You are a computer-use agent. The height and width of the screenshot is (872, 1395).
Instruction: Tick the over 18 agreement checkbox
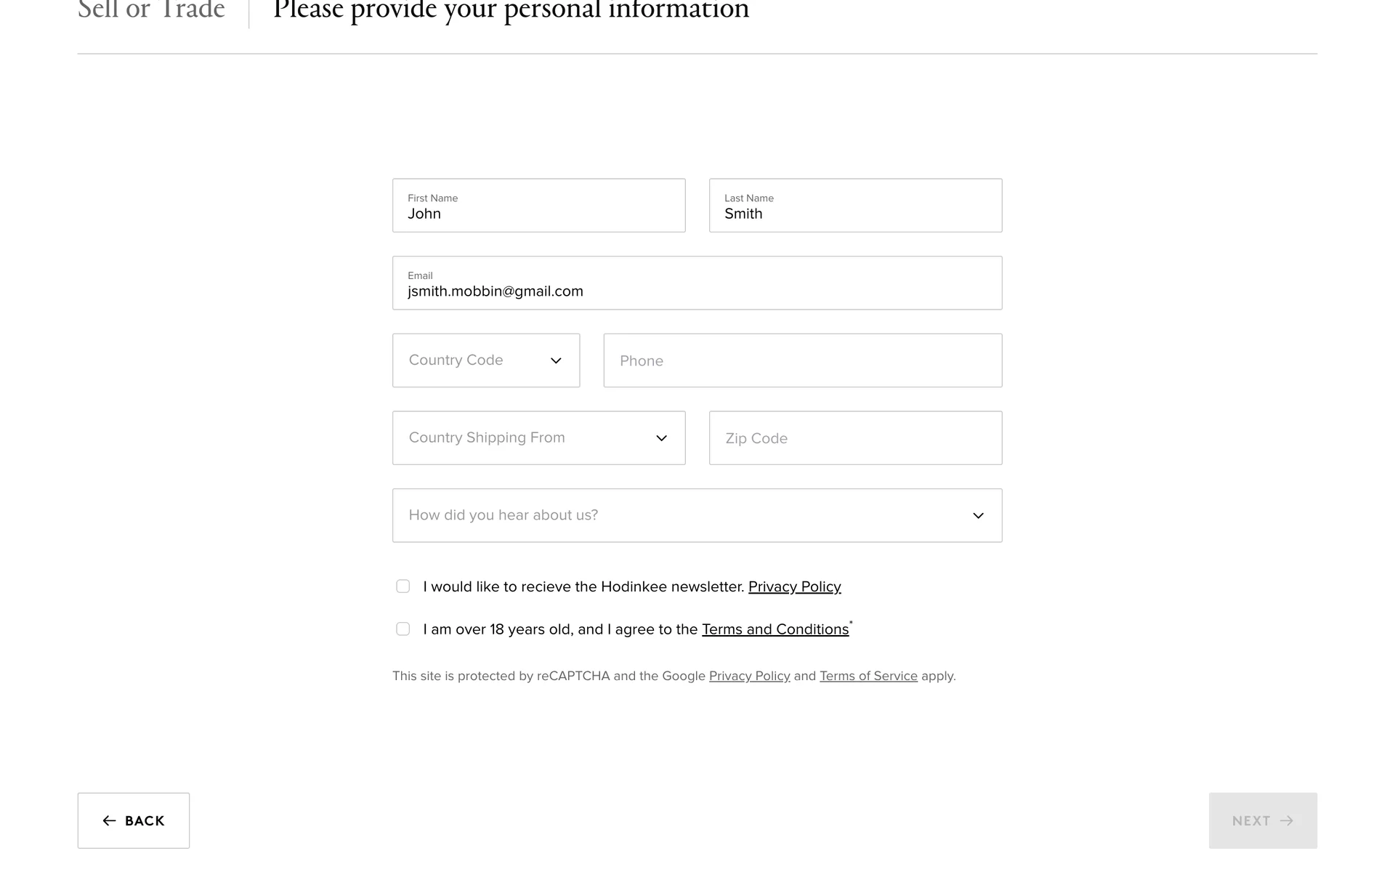click(x=403, y=629)
